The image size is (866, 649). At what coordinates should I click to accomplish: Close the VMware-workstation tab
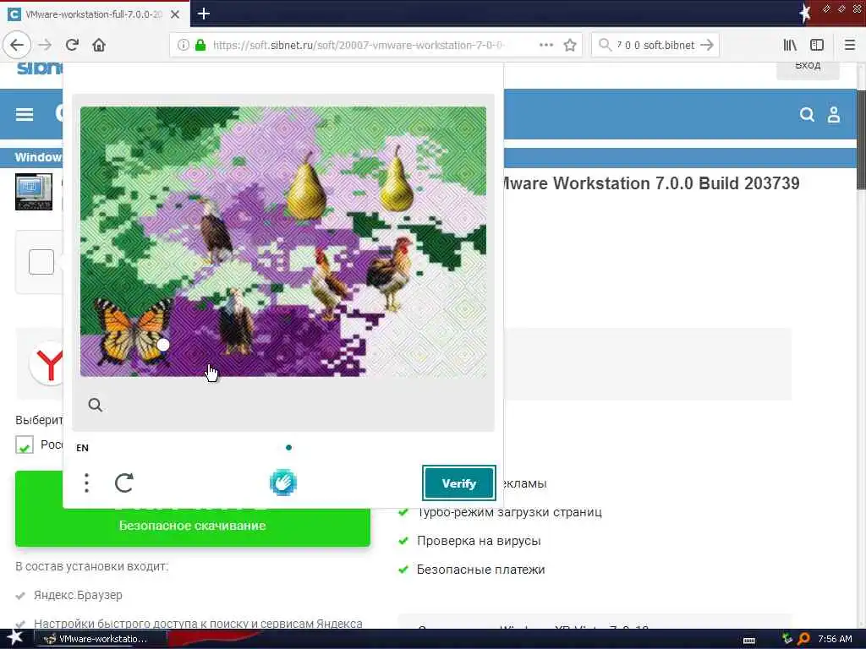(x=175, y=14)
